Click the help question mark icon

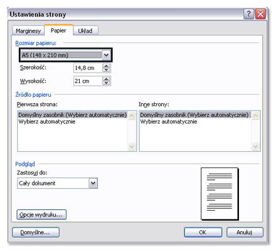point(248,14)
